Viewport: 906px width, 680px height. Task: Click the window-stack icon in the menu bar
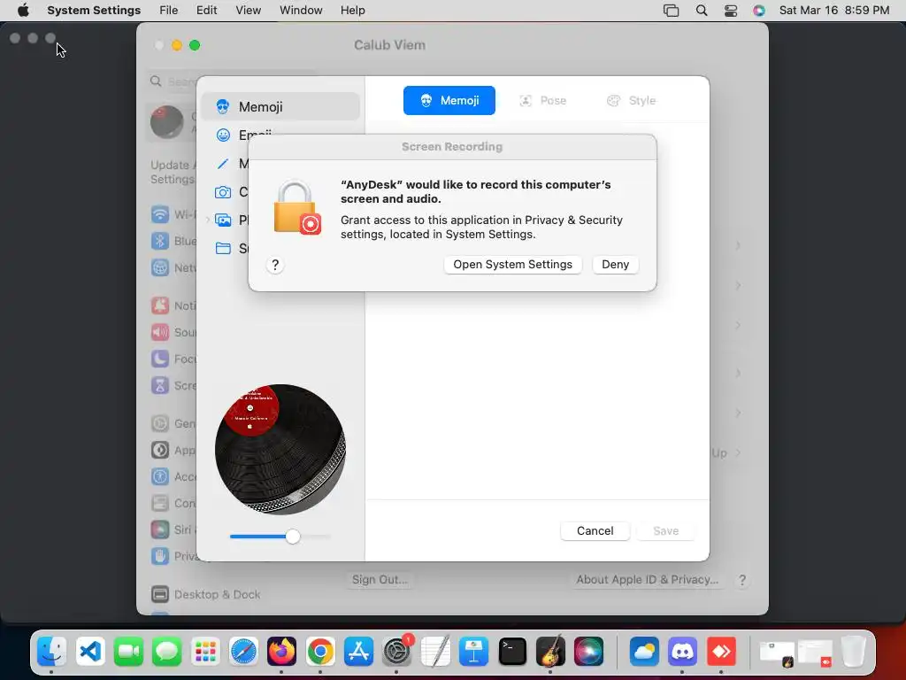tap(671, 11)
